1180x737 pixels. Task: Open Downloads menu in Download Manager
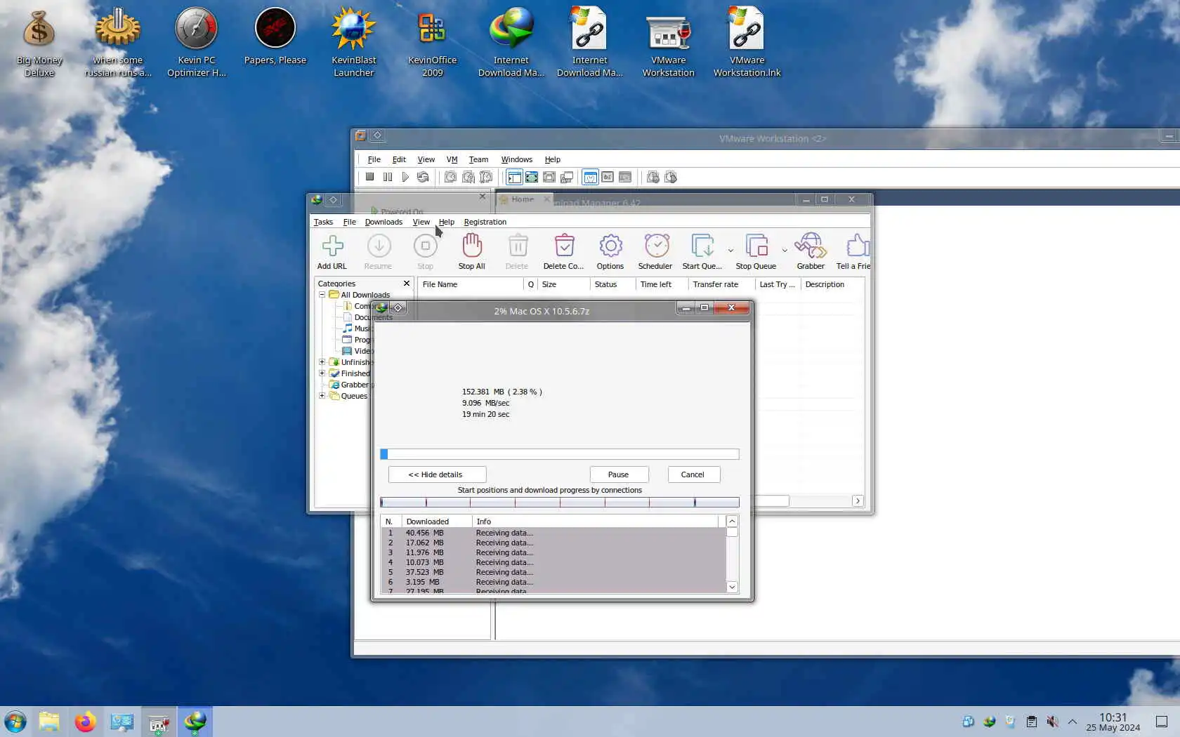pyautogui.click(x=383, y=222)
